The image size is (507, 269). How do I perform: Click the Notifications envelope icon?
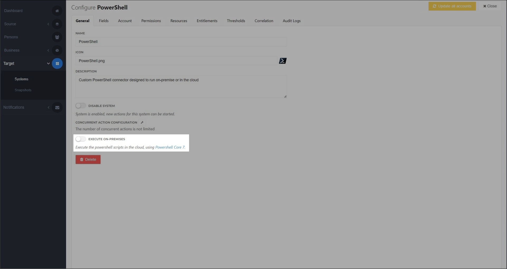pos(57,107)
